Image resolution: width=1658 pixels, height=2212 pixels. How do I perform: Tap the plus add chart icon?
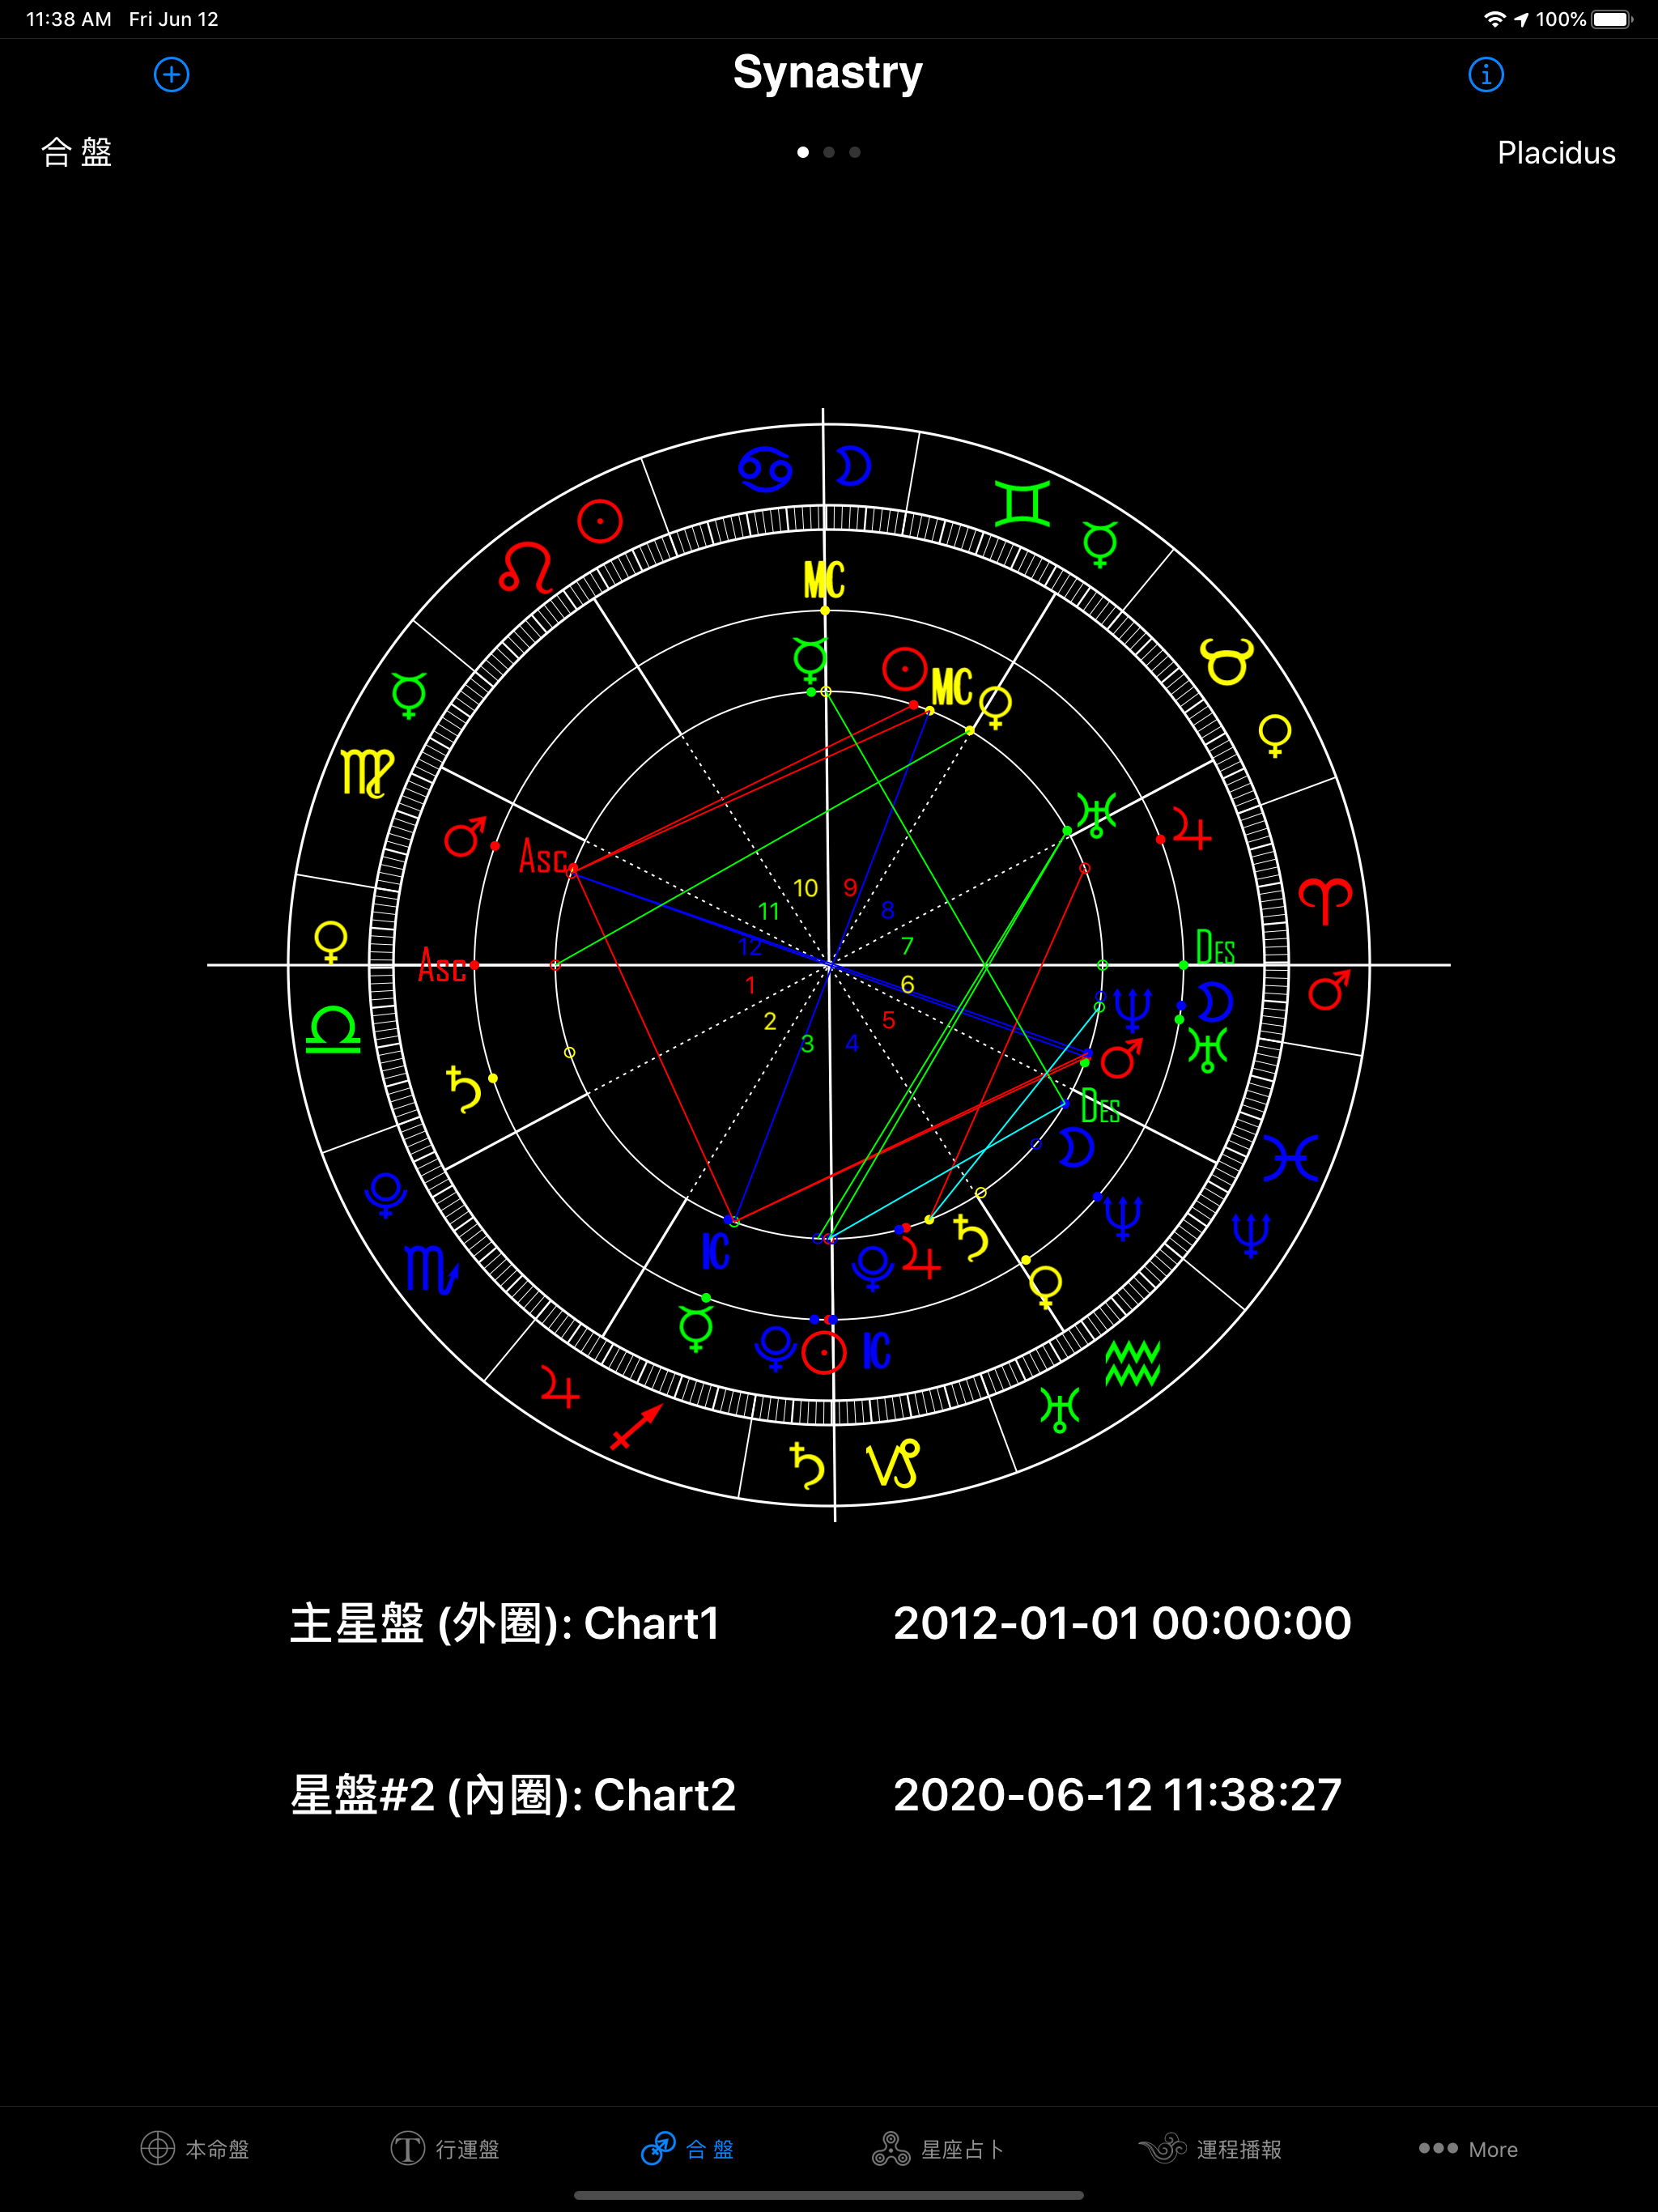172,74
